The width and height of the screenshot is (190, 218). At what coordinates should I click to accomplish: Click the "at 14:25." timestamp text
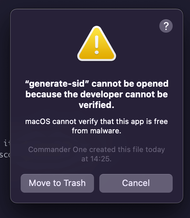click(x=96, y=159)
